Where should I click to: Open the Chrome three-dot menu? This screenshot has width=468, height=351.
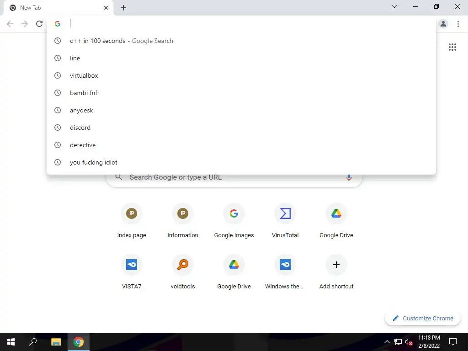click(458, 24)
